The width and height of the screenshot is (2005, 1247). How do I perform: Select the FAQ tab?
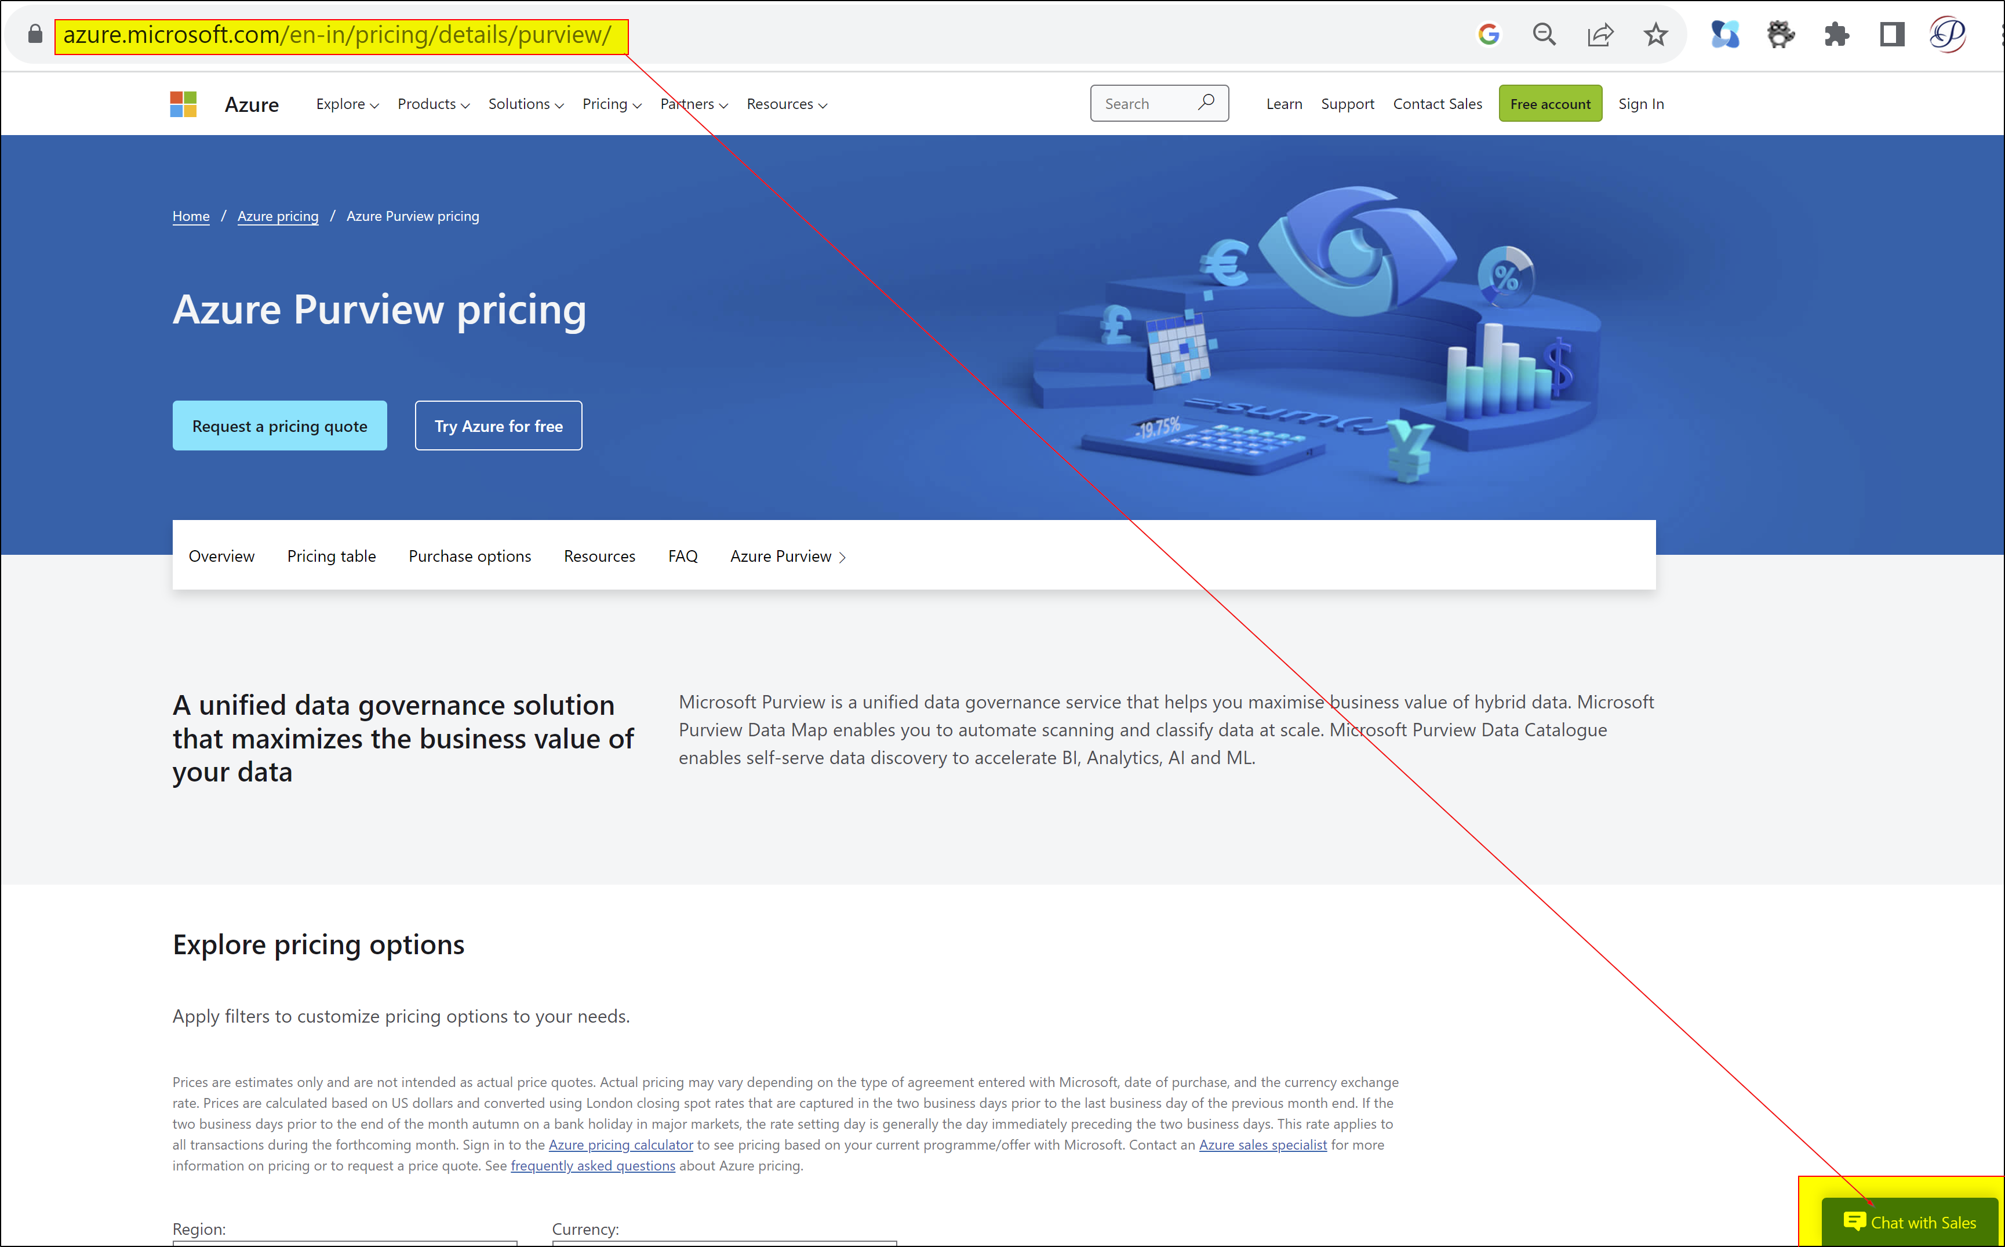683,556
